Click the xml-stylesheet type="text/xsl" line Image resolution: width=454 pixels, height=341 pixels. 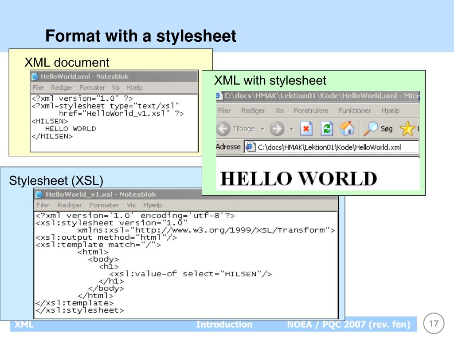point(105,106)
